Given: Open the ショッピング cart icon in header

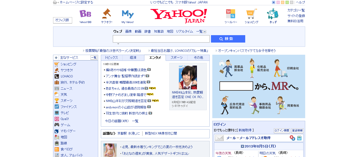Looking at the screenshot, I should tap(251, 14).
